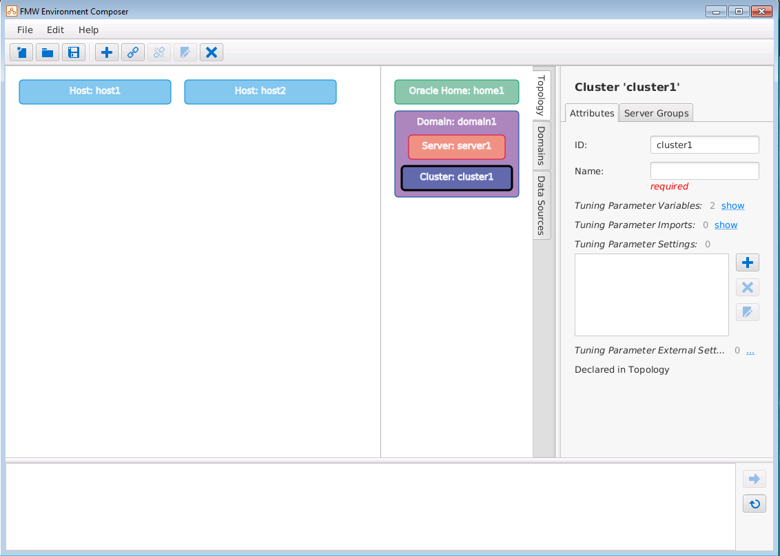Click the empty Name input field

(x=704, y=171)
